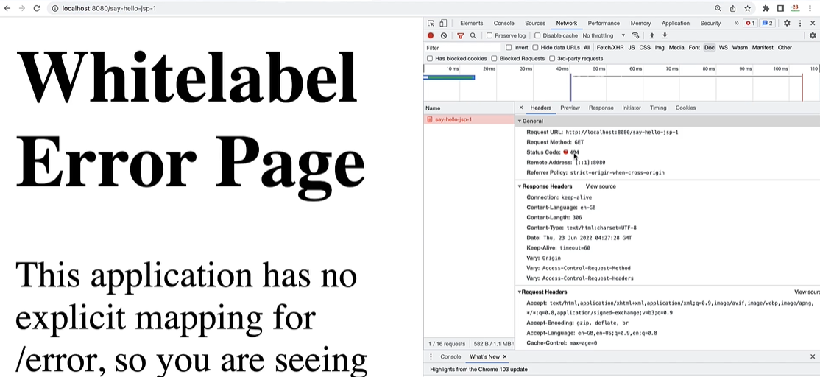The height and width of the screenshot is (377, 820).
Task: Clear the network log
Action: click(443, 35)
